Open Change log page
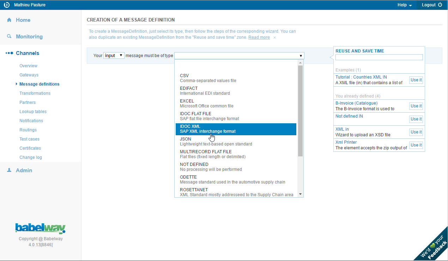448x261 pixels. pos(30,157)
